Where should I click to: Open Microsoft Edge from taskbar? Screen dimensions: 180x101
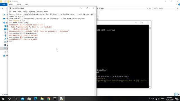(x=36, y=98)
